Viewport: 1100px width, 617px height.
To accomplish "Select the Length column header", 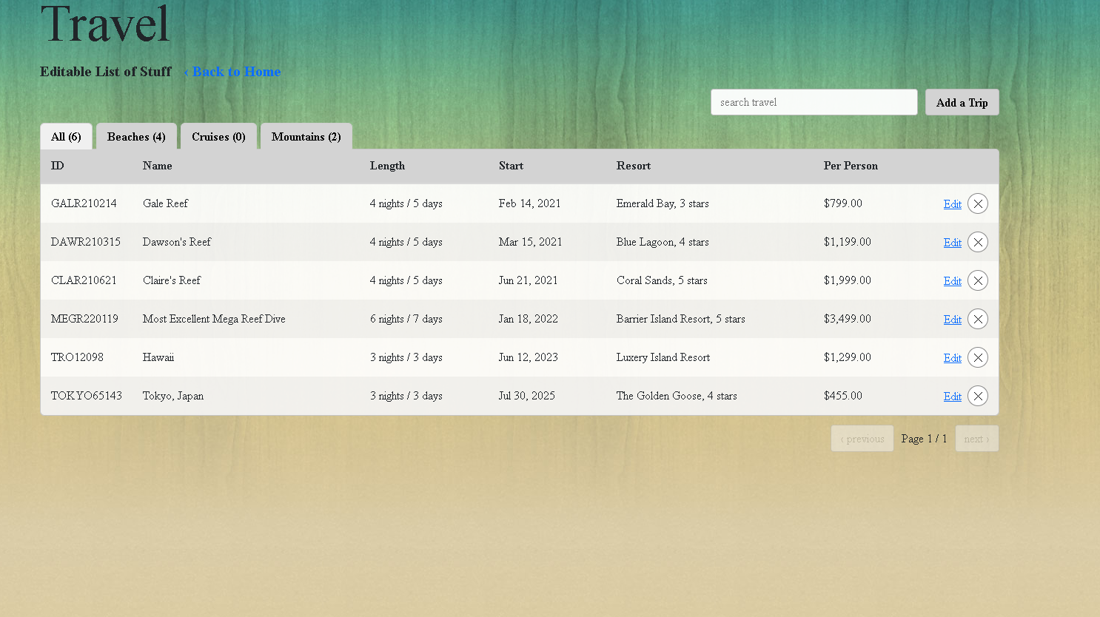I will pos(387,166).
